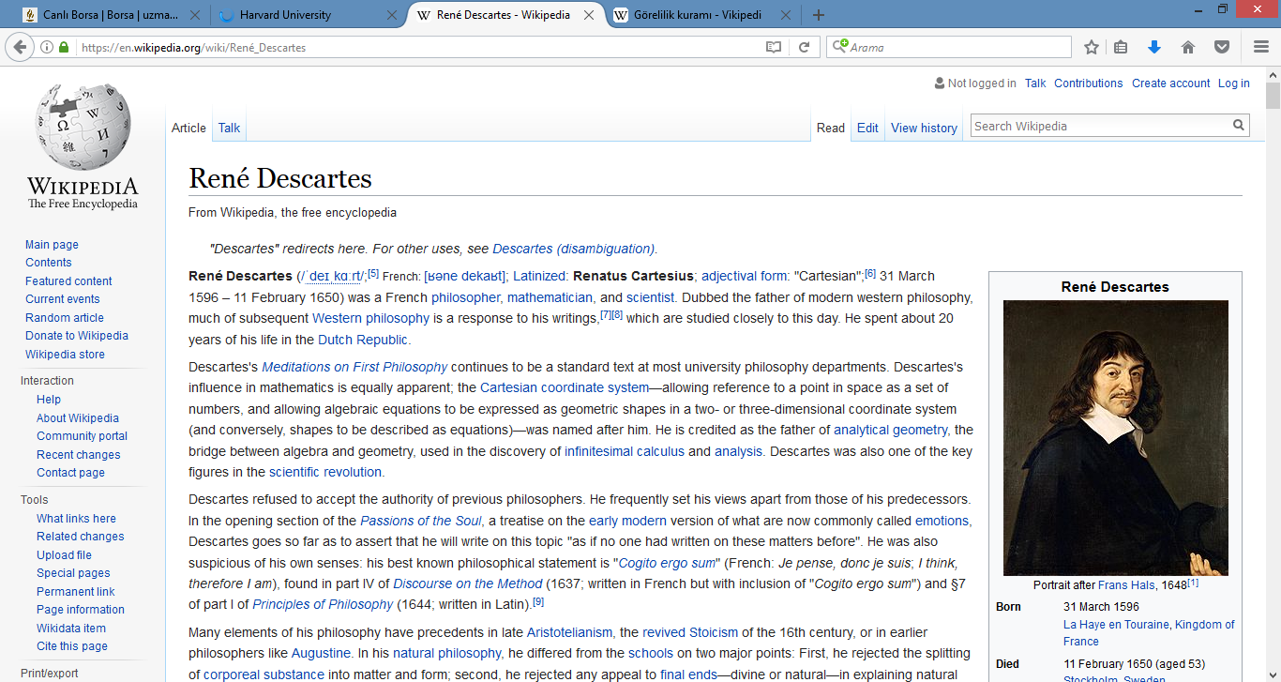
Task: Open the Talk page tab
Action: click(x=229, y=128)
